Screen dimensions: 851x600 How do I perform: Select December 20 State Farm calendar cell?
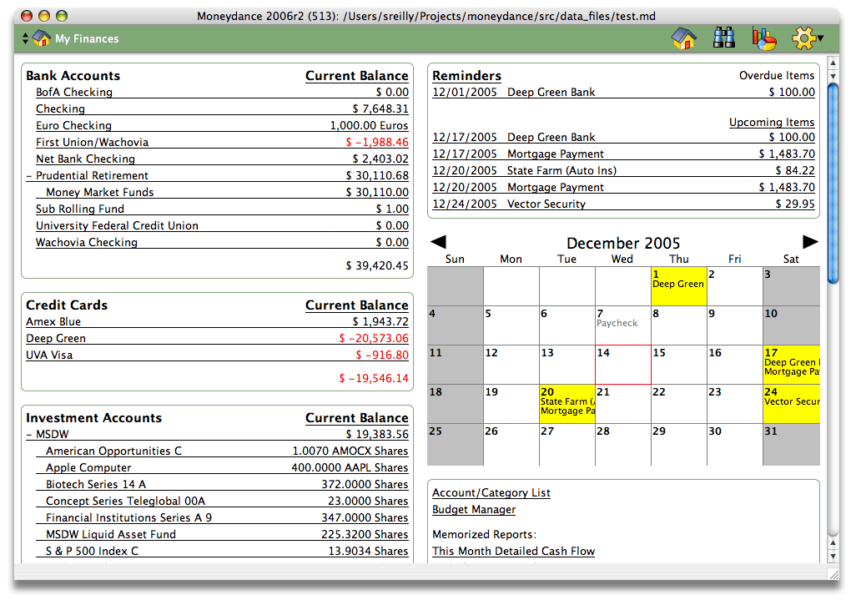(567, 404)
